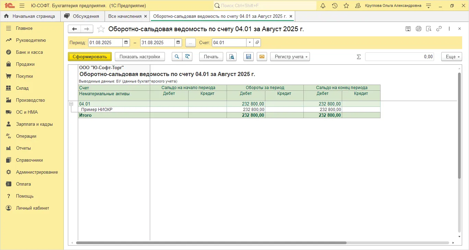Add the report to favorites via title star
The image size is (469, 250).
point(101,29)
